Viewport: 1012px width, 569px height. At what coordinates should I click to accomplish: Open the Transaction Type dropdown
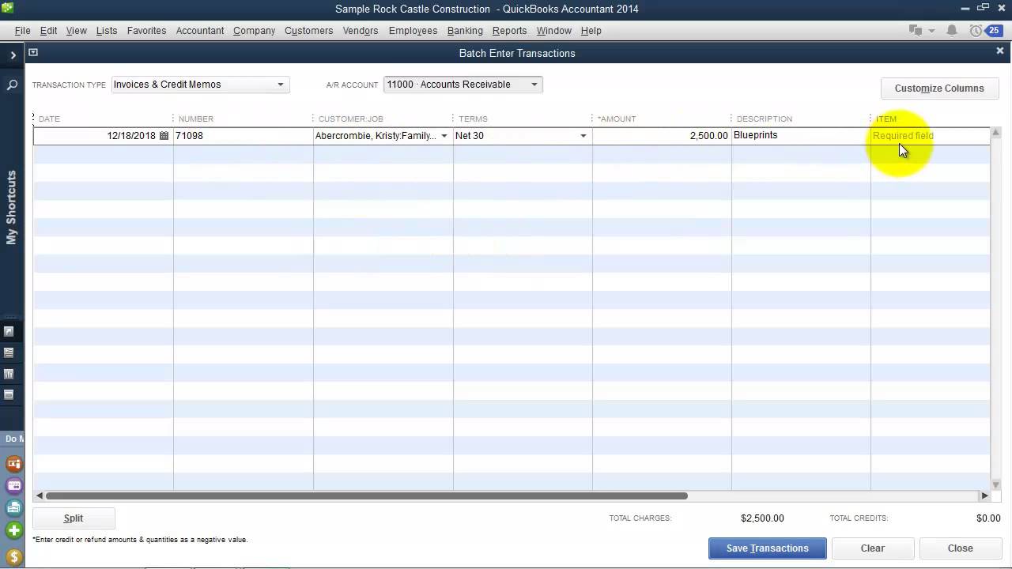200,85
